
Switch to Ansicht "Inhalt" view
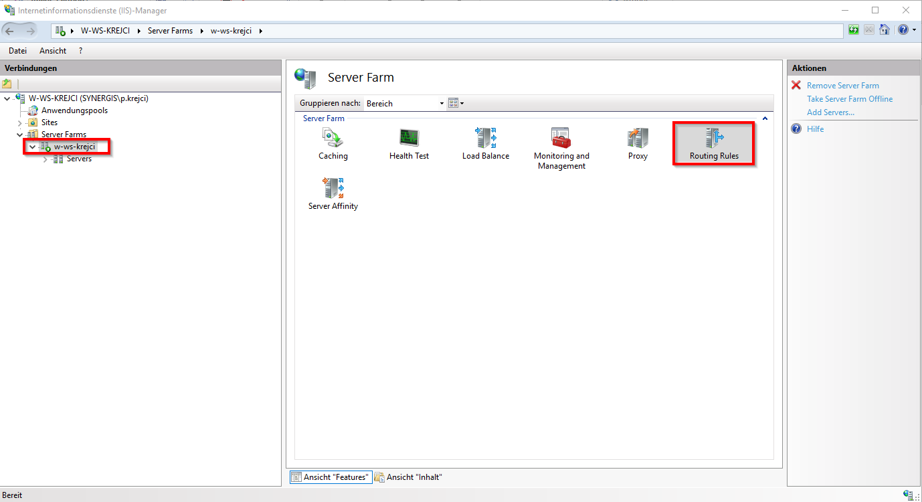click(408, 477)
